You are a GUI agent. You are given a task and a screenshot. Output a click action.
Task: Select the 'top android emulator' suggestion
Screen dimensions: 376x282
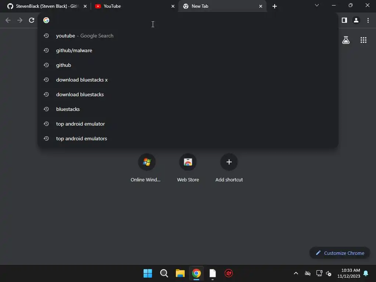(x=188, y=124)
